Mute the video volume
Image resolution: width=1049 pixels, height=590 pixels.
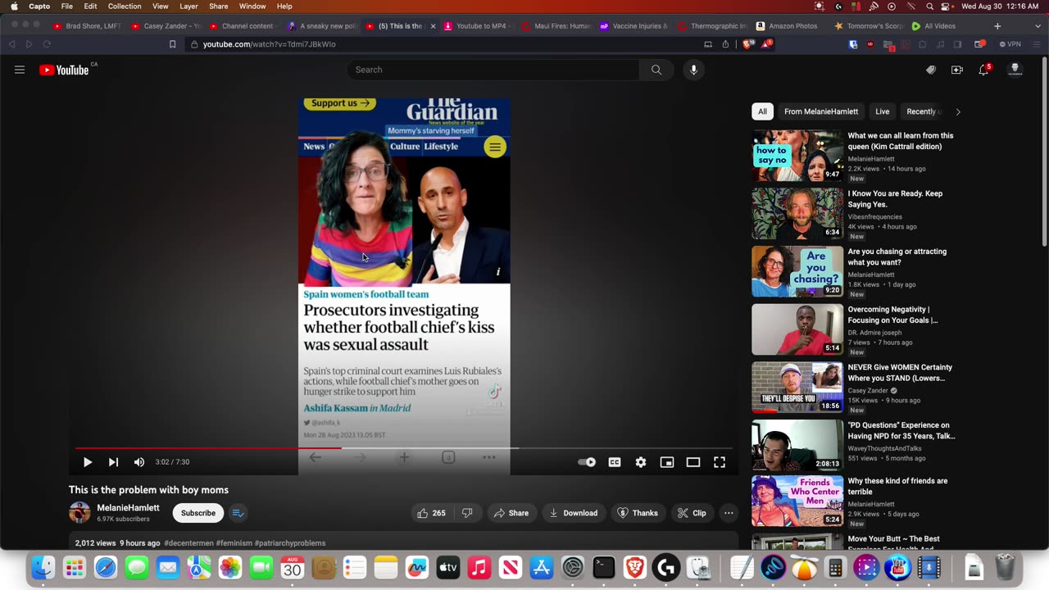(139, 462)
